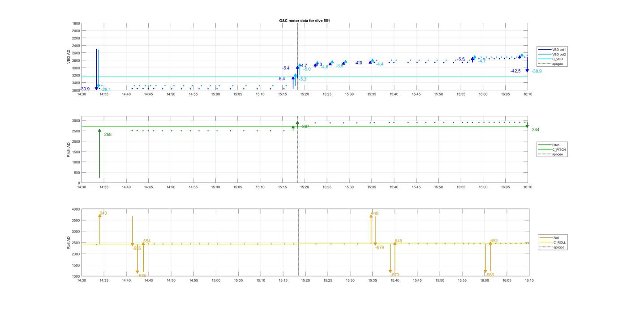Click the '-5.3' VBD data label
Screen dimensions: 627x310
tap(303, 79)
